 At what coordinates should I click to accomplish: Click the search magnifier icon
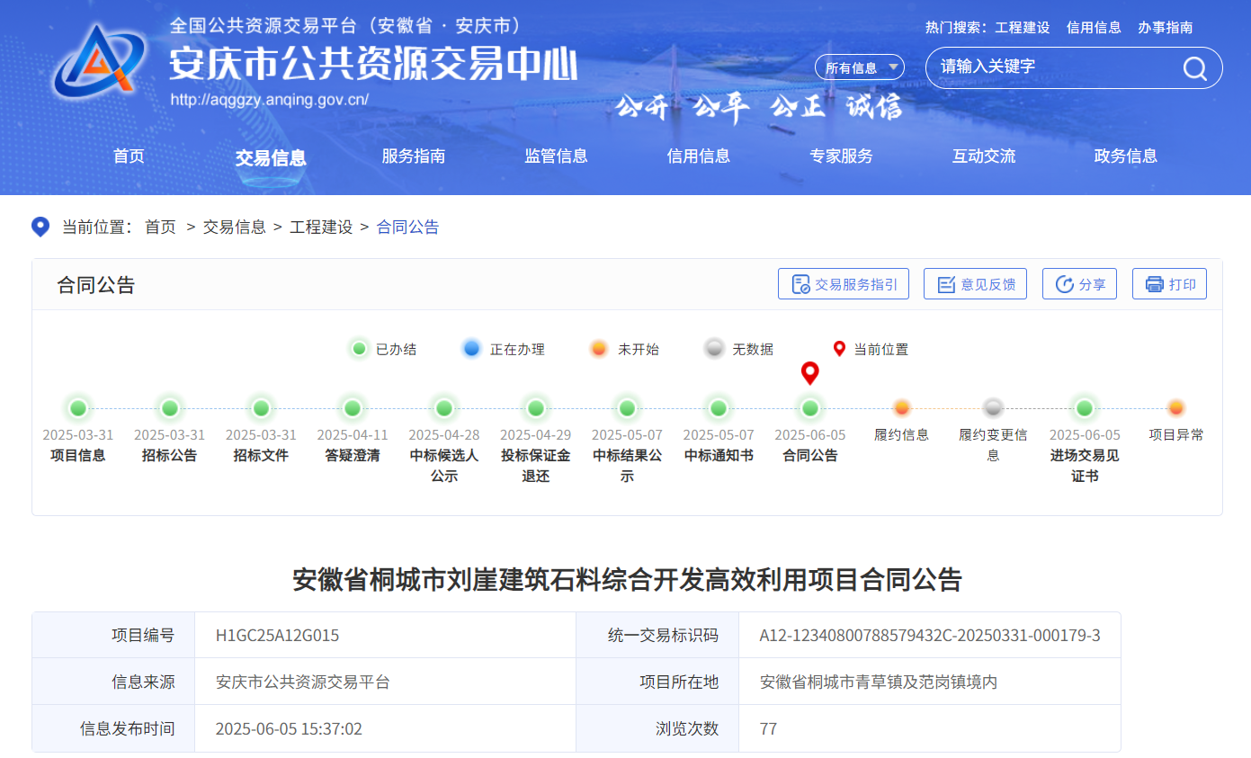(1194, 68)
